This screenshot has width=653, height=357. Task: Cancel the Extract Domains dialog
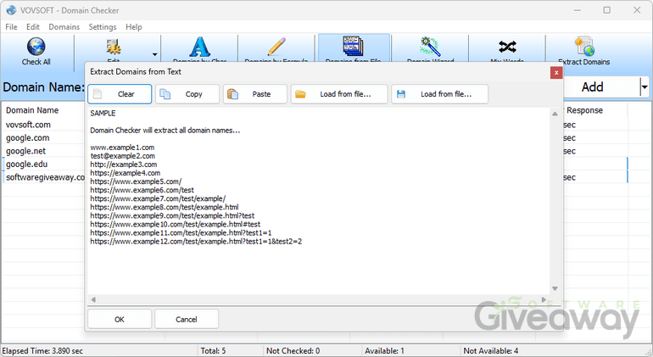187,319
